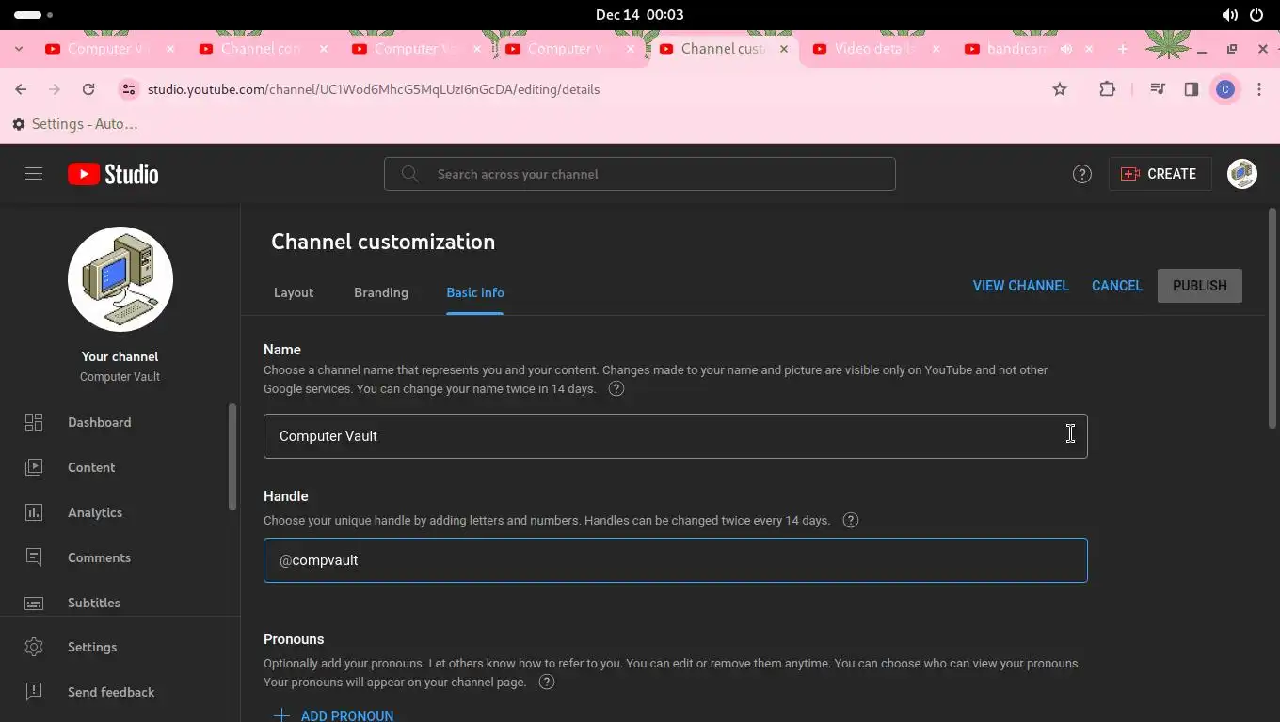Select the Basic info tab
The height and width of the screenshot is (722, 1280).
(x=475, y=292)
